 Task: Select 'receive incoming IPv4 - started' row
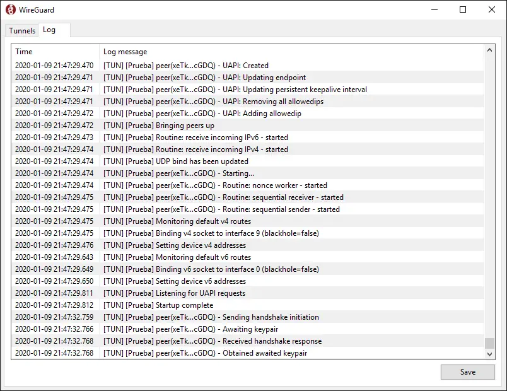(248, 149)
